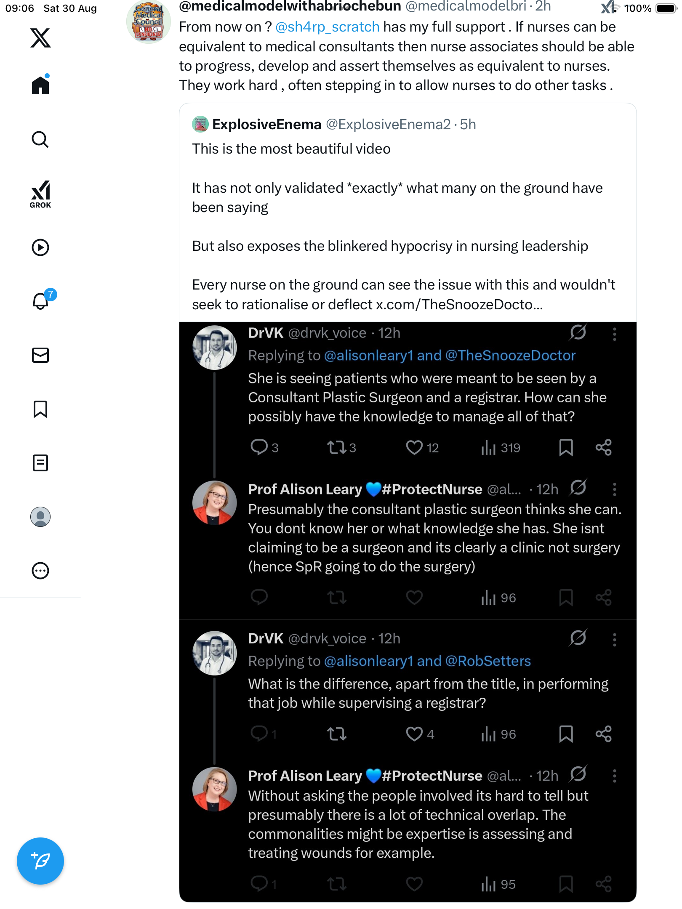Viewport: 682px width, 909px height.
Task: Open the Grok icon in sidebar
Action: click(x=40, y=194)
